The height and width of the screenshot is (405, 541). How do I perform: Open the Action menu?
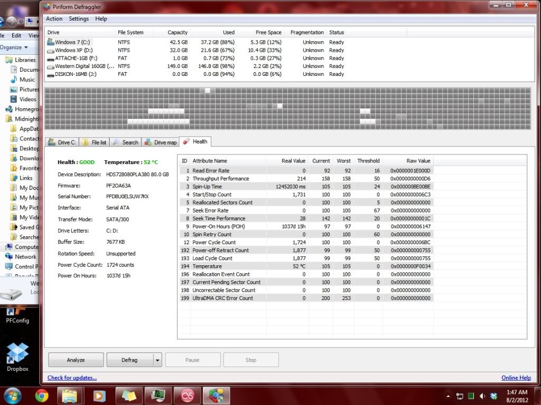(x=54, y=19)
